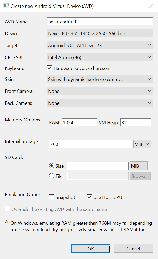Click the SD Card File path field
The image size is (158, 259).
[x=98, y=176]
